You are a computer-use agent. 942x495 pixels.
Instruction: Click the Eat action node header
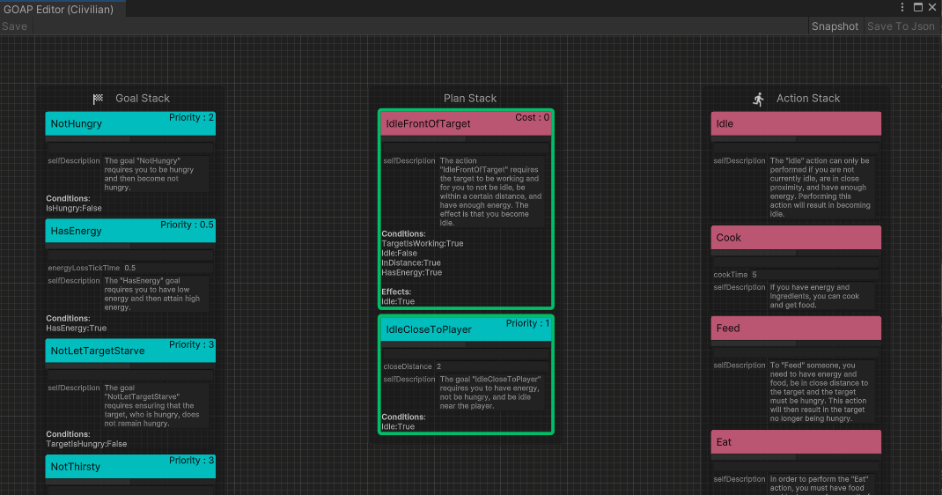pos(796,442)
